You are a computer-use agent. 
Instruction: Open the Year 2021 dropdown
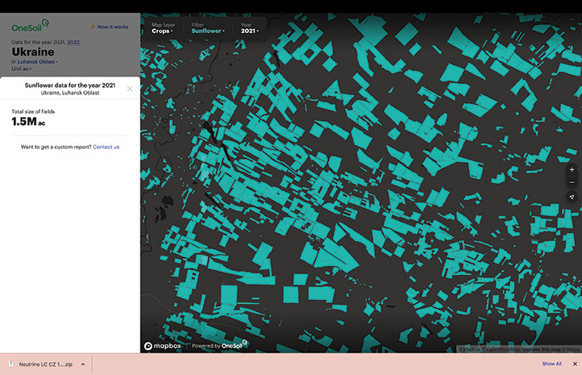click(x=251, y=29)
